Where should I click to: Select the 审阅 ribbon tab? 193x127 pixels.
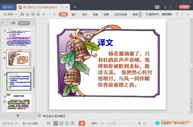(x=135, y=14)
